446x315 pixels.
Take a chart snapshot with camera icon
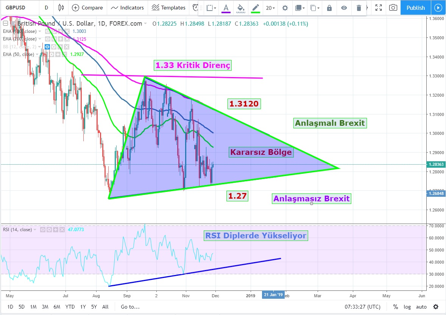[393, 8]
